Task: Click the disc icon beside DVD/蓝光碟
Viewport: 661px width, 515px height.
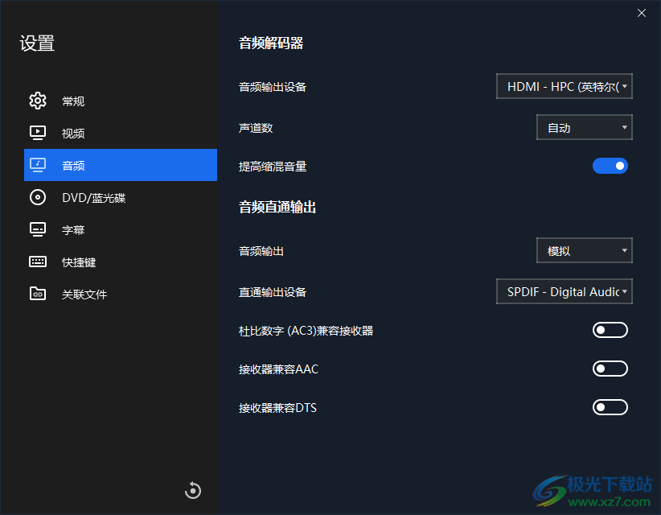Action: pyautogui.click(x=38, y=197)
